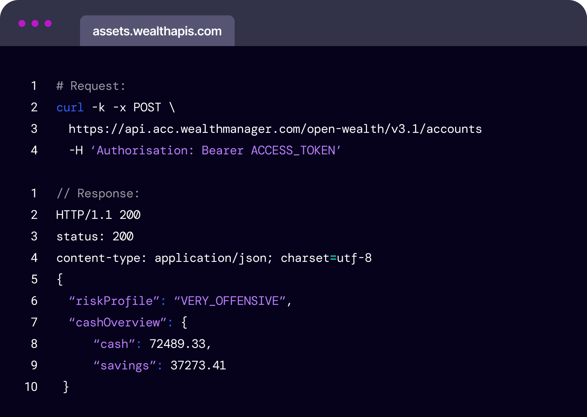Click the "cash" key

[114, 344]
